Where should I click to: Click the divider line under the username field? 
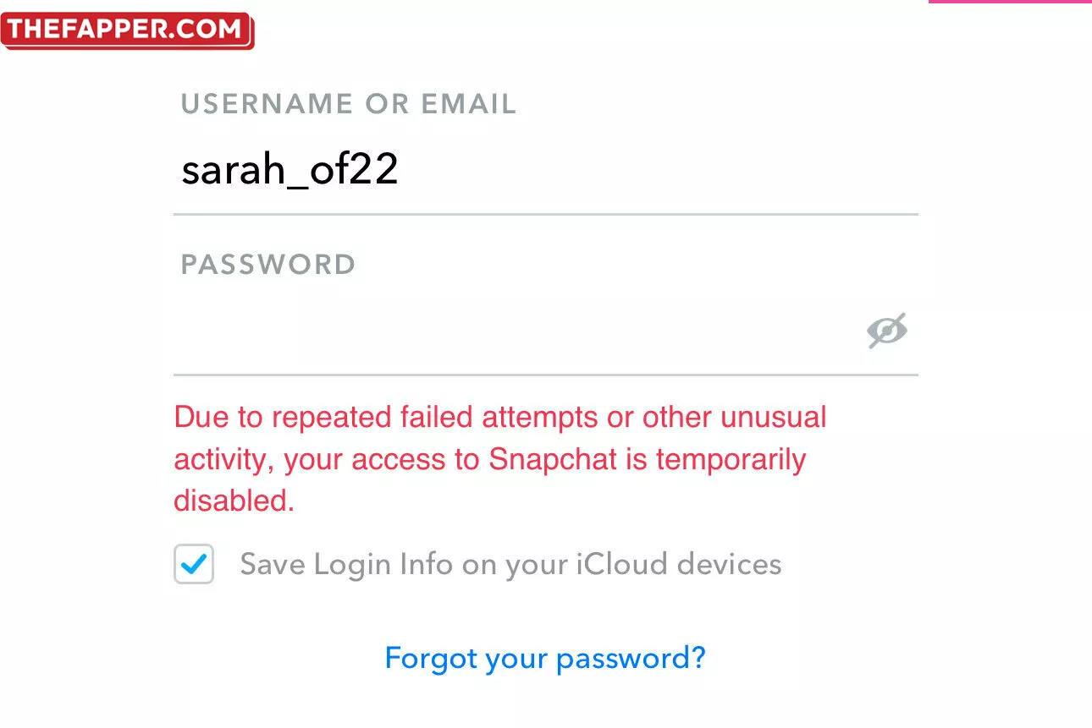pos(545,215)
